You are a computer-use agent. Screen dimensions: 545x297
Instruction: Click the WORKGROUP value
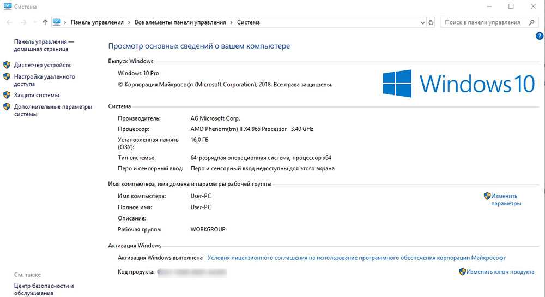click(x=208, y=229)
